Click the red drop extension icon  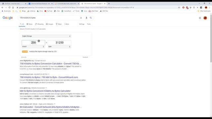(x=183, y=8)
